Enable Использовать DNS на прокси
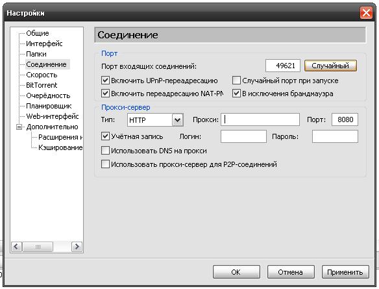This screenshot has height=289, width=379. (x=105, y=151)
